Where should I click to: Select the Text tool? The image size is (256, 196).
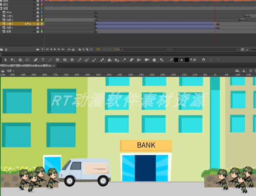(43, 60)
